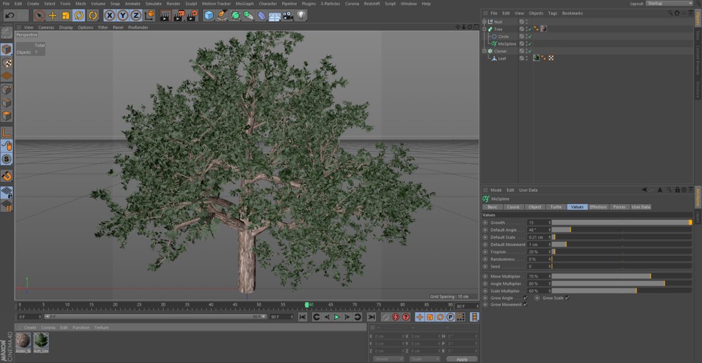
Task: Open the Layout dropdown set to Startup
Action: 669,4
